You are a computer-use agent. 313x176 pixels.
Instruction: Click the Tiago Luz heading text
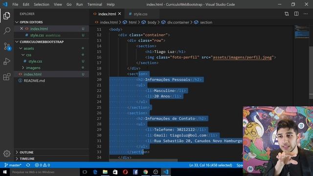tap(164, 52)
